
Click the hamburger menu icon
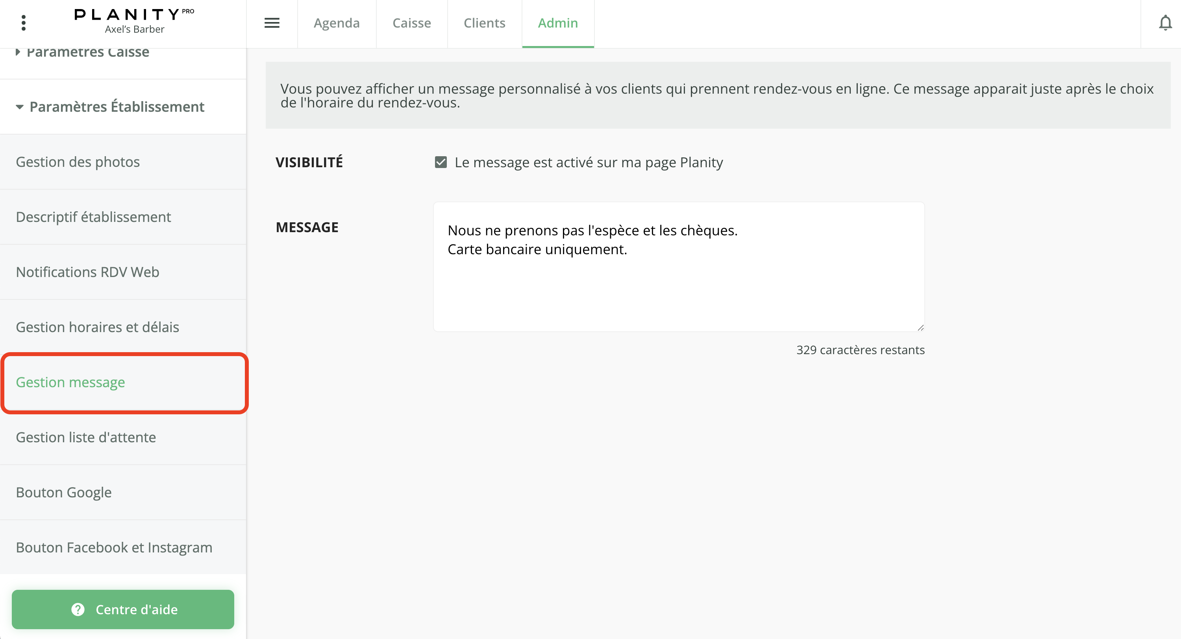click(x=272, y=22)
